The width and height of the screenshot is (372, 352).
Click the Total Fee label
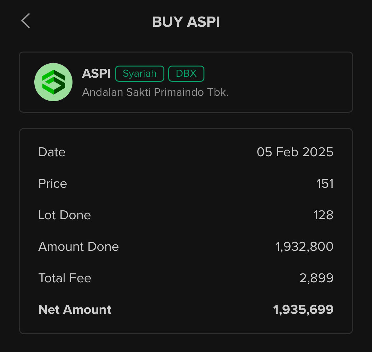65,278
